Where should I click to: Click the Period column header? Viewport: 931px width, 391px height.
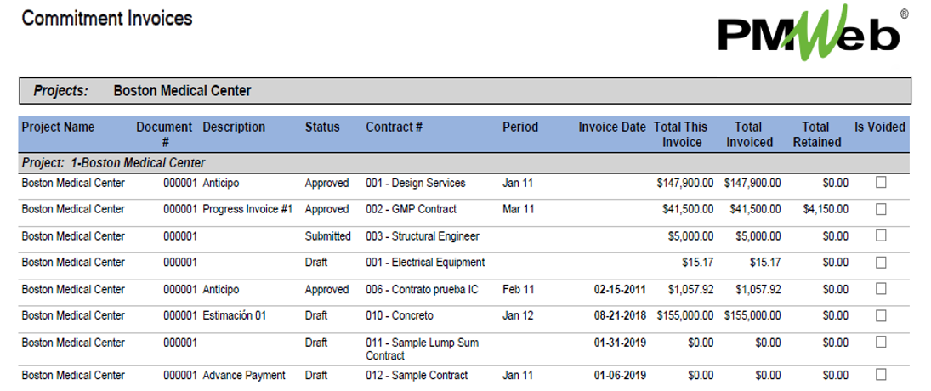(x=520, y=127)
